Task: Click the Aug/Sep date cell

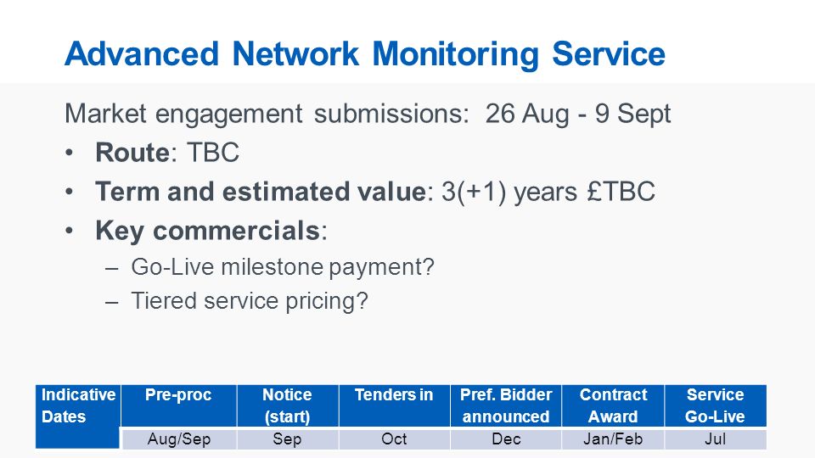Action: click(x=178, y=438)
